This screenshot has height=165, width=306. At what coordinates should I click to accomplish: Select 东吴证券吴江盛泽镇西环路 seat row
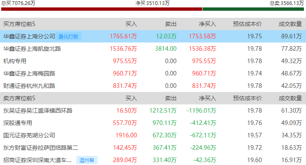pyautogui.click(x=153, y=111)
